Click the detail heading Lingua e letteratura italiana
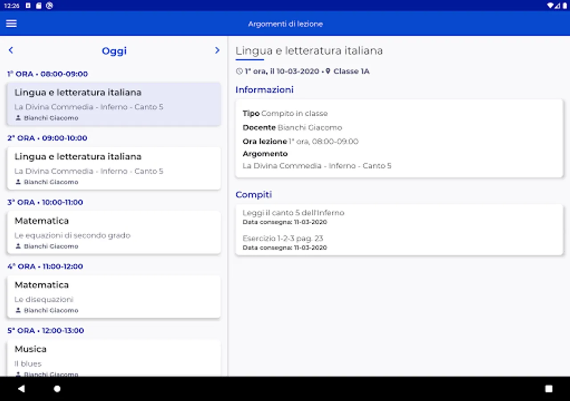The height and width of the screenshot is (401, 570). click(x=309, y=51)
